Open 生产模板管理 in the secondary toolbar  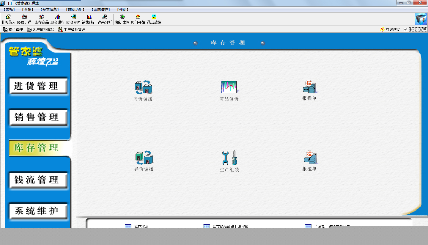[72, 29]
